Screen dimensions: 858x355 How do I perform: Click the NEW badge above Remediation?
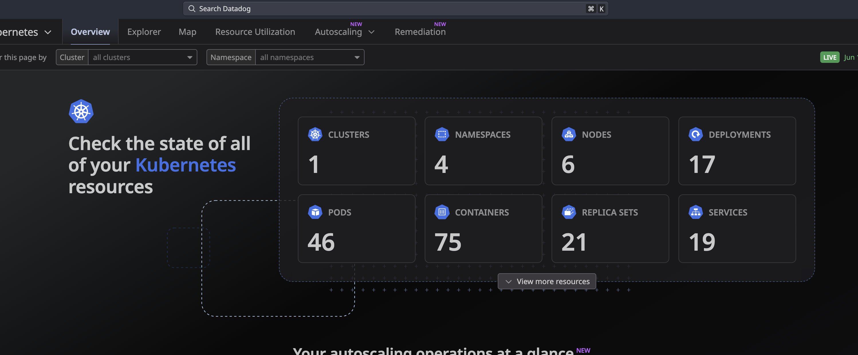[440, 24]
